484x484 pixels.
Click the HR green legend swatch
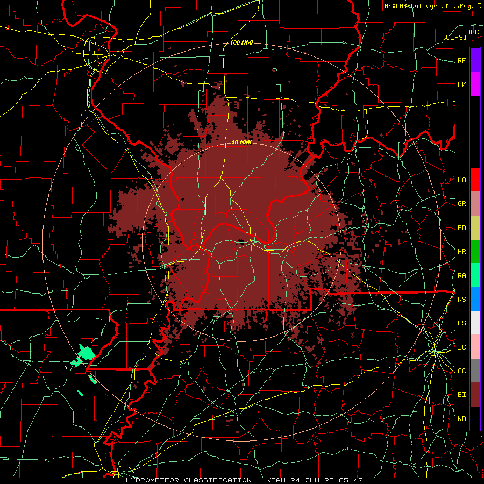point(475,252)
